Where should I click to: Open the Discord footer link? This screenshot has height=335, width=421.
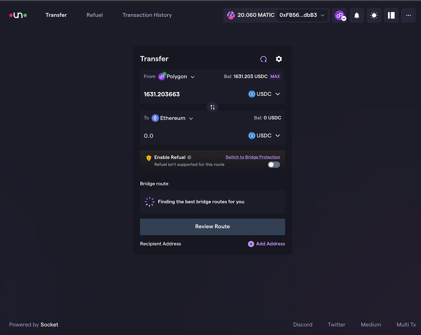tap(303, 325)
